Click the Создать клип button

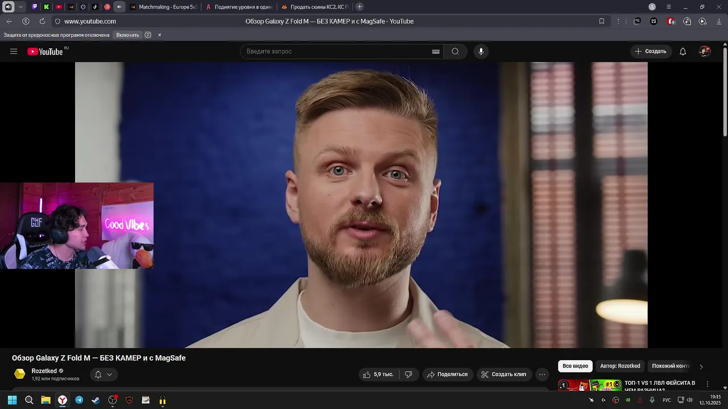[x=504, y=374]
